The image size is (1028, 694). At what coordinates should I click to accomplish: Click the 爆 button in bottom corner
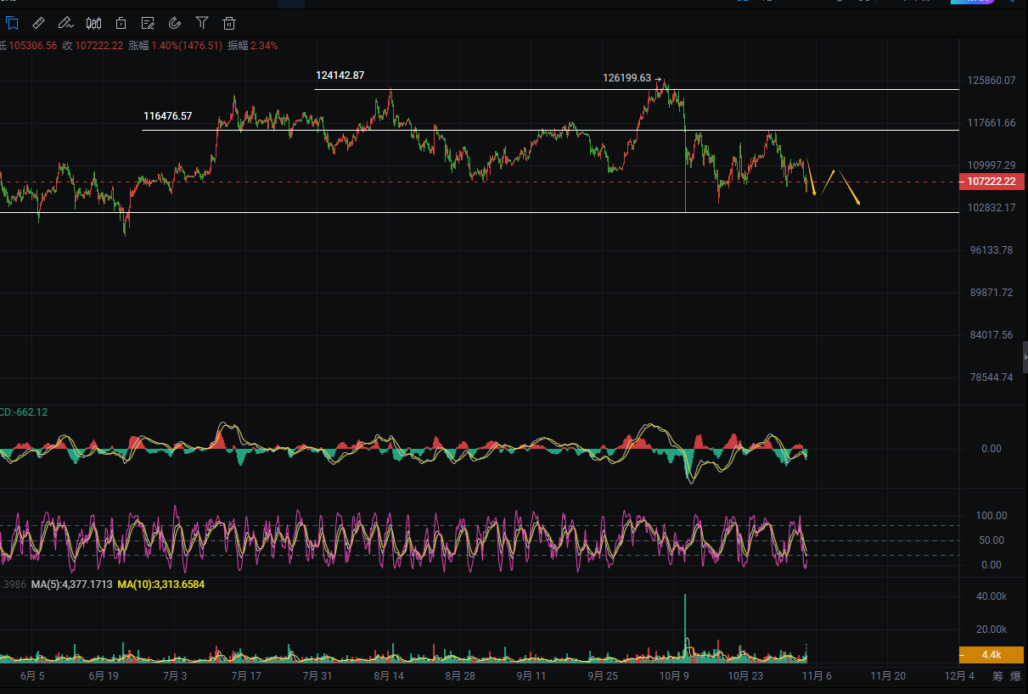click(x=1015, y=676)
